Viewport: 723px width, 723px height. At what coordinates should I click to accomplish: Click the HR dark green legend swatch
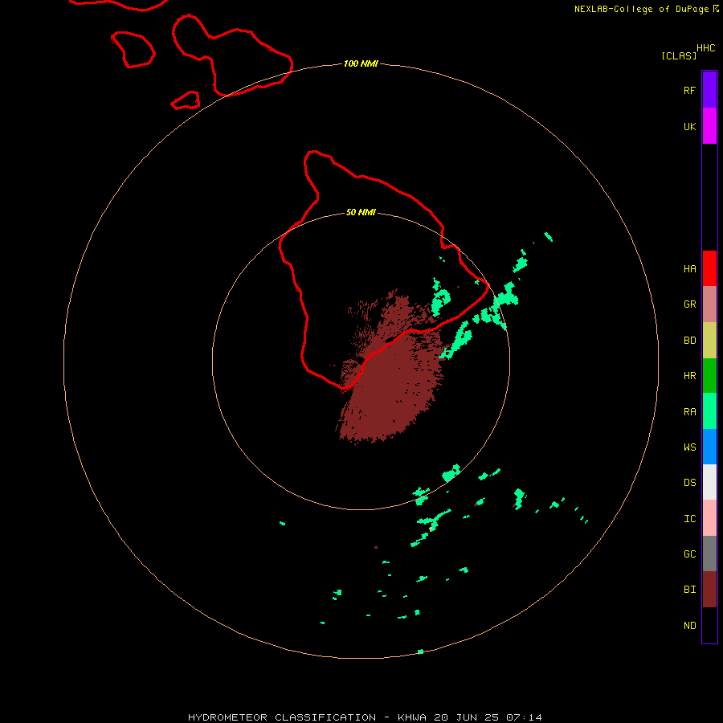click(709, 375)
